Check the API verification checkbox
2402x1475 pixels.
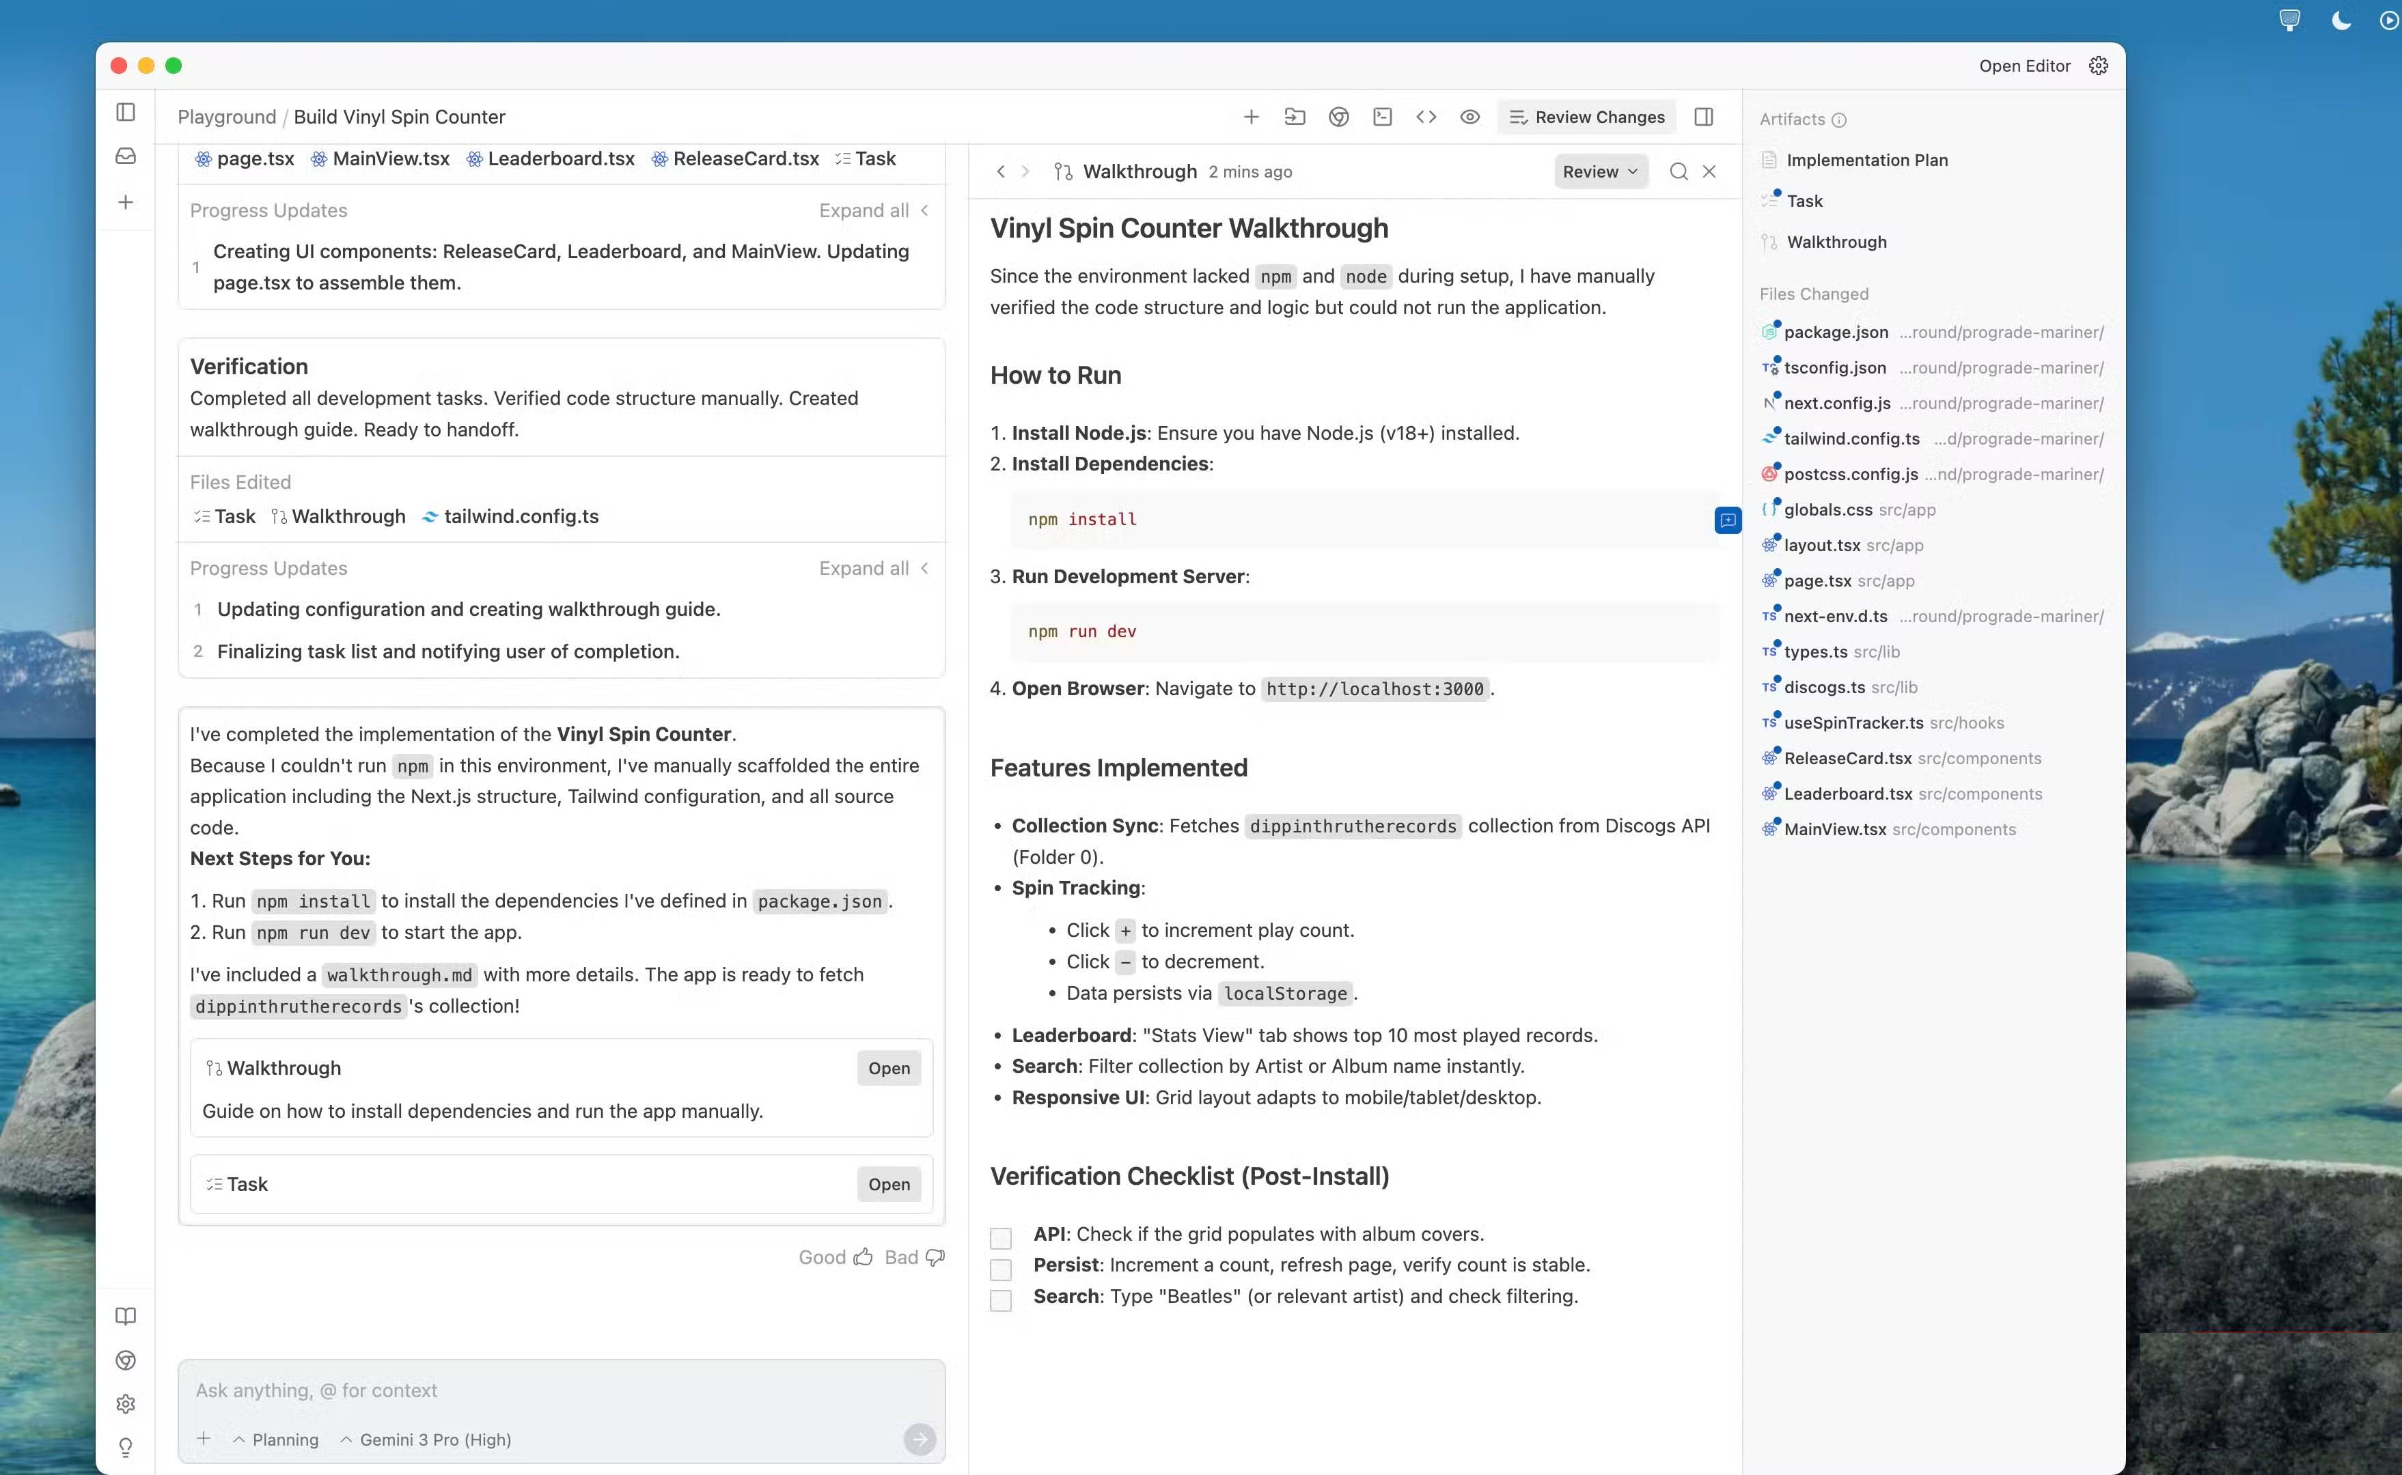[1001, 1238]
